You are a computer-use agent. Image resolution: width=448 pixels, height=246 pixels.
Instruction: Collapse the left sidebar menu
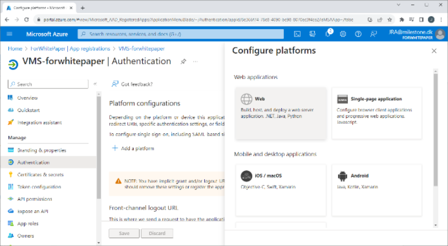point(95,84)
